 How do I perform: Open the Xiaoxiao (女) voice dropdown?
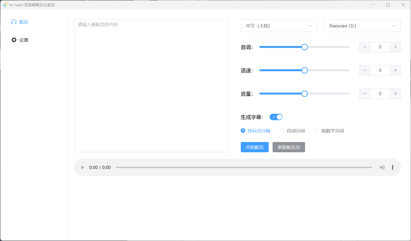click(x=362, y=26)
